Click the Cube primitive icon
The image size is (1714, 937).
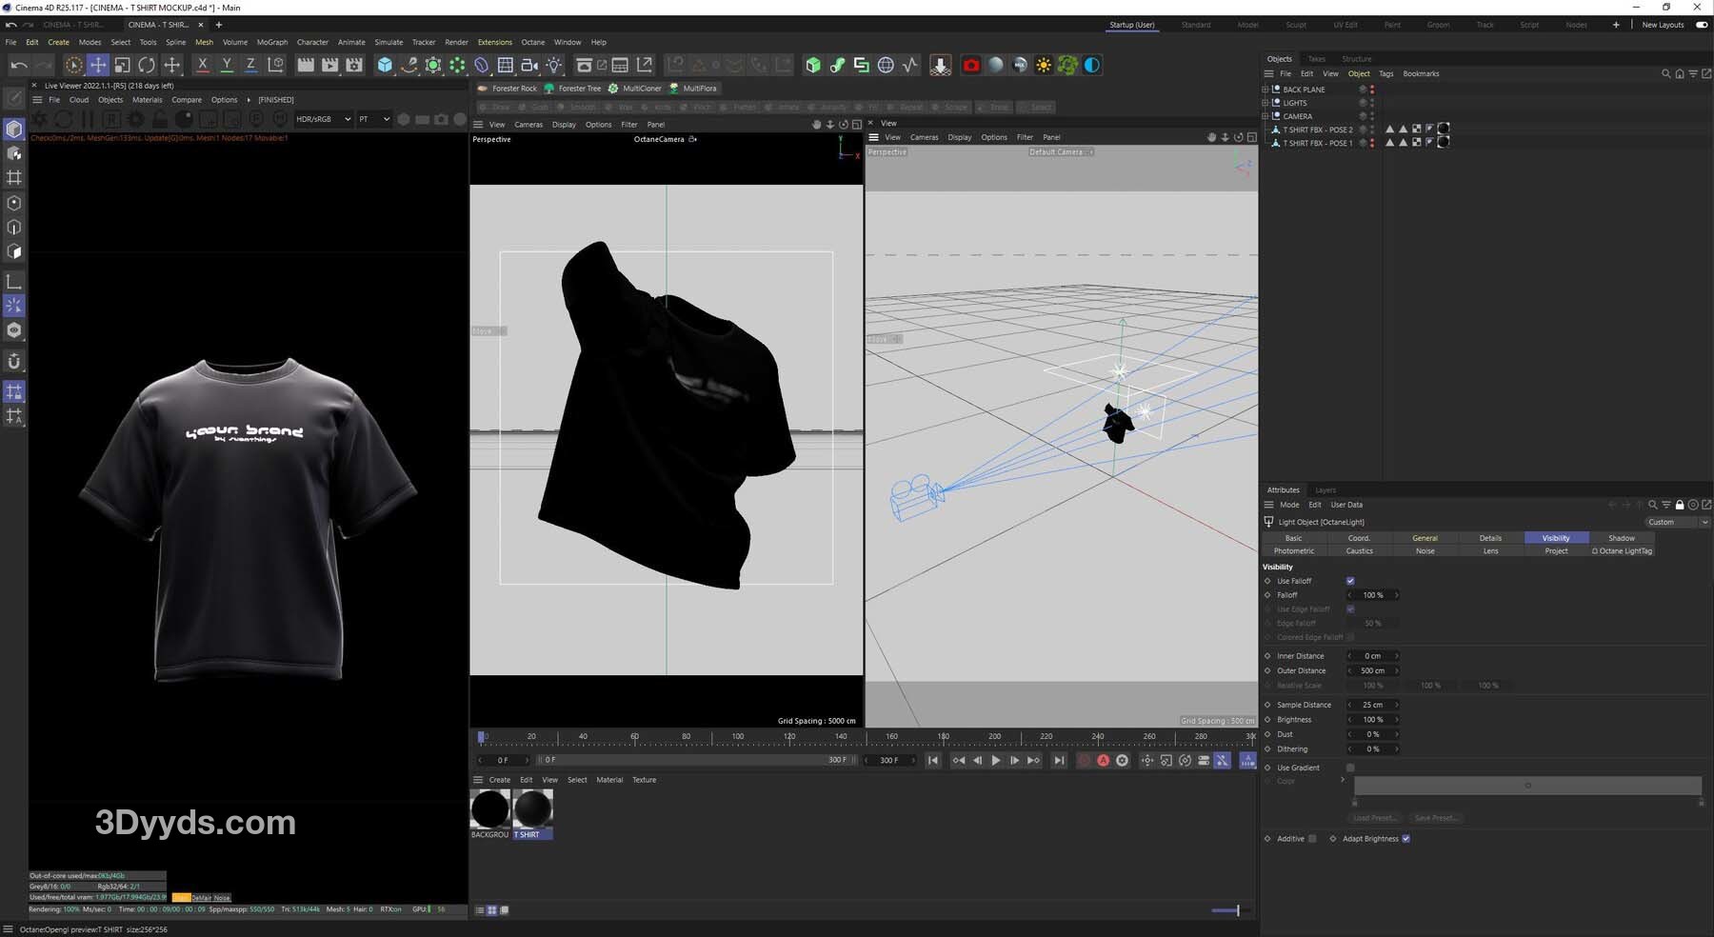click(x=385, y=65)
